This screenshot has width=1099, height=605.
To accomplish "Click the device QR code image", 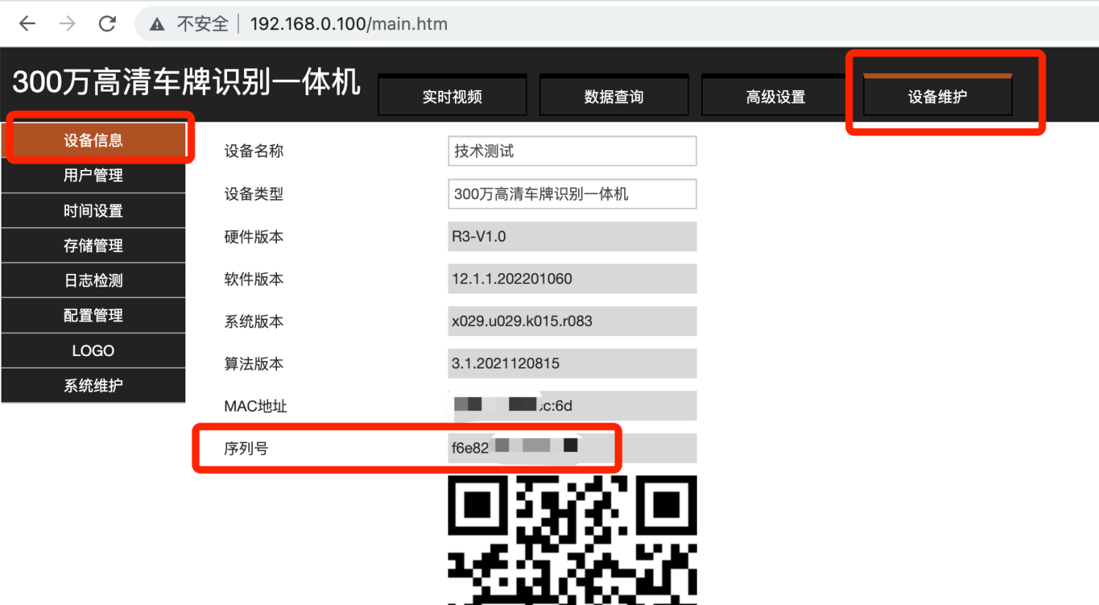I will pos(571,540).
